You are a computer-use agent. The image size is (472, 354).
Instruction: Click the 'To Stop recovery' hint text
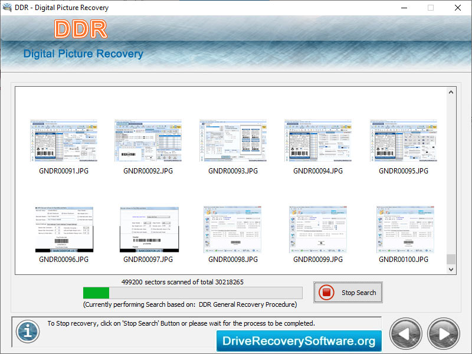pyautogui.click(x=181, y=323)
